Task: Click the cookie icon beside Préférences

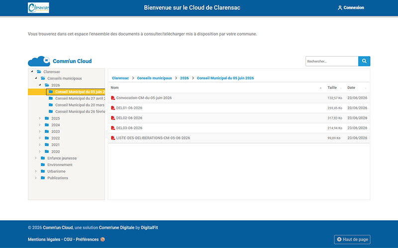Action: click(x=102, y=240)
